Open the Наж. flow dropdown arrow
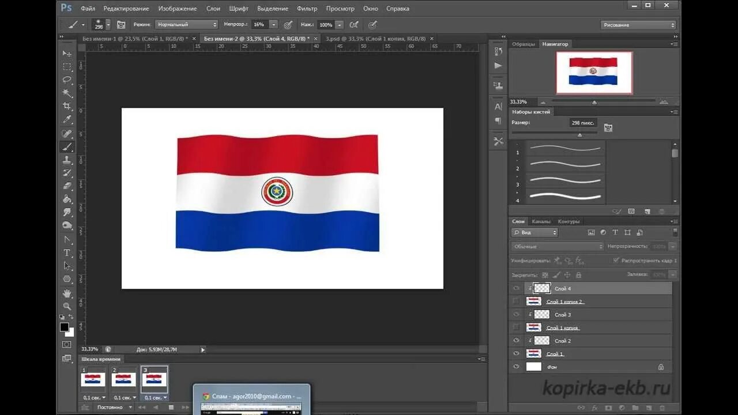 pos(339,25)
